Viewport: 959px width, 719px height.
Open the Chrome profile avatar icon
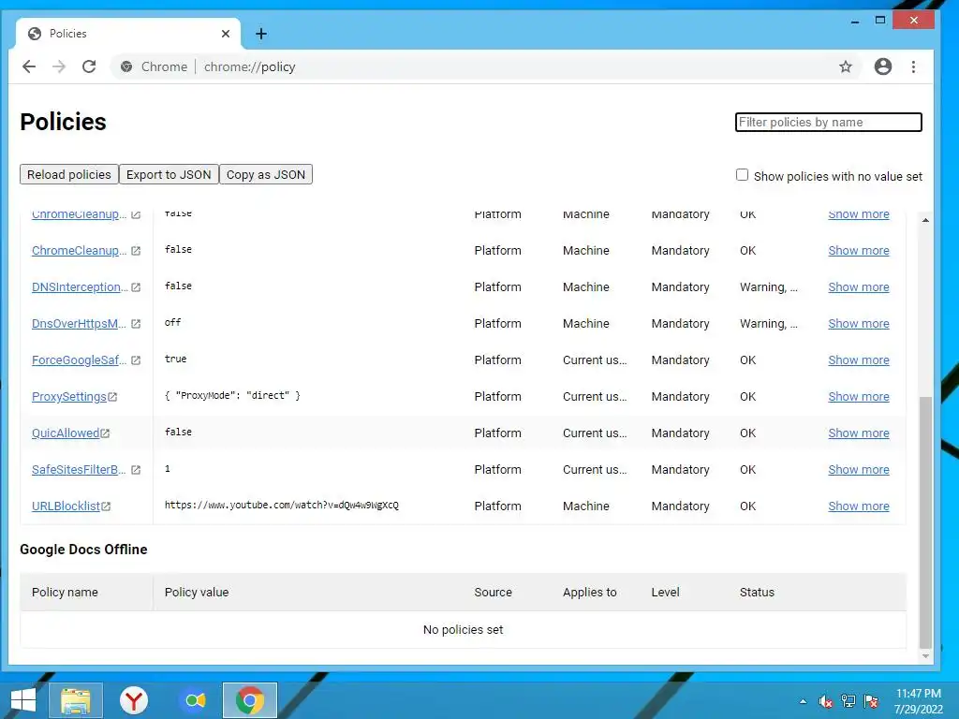882,66
